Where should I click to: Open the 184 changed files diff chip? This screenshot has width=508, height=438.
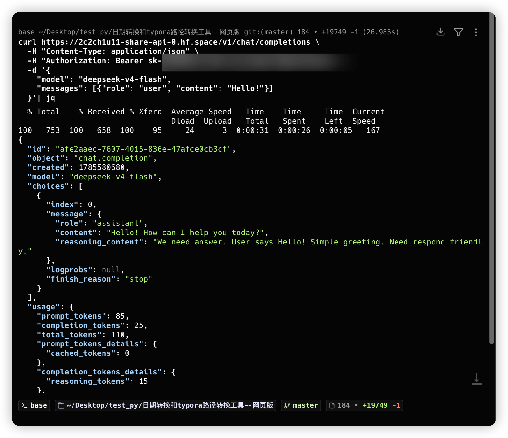point(364,405)
